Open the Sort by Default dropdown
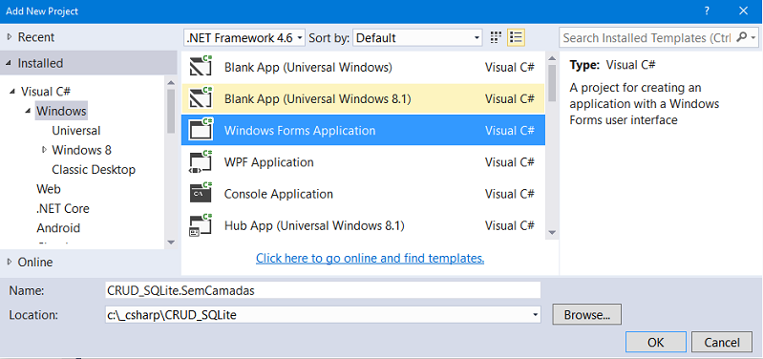Screen dimensions: 763x359 tap(417, 37)
